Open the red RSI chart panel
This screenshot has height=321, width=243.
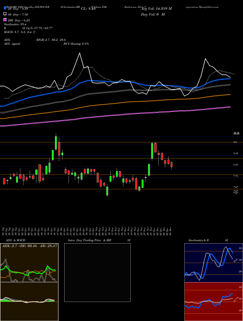coord(213,302)
